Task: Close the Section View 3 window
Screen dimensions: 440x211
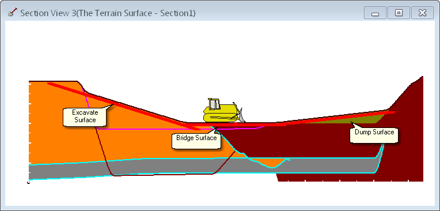Action: (422, 13)
